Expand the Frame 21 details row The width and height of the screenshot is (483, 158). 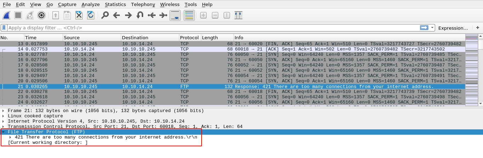(3, 111)
